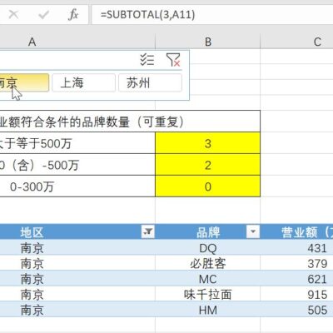Click the 大于等于500万 label cell
333x333 pixels.
[77, 143]
